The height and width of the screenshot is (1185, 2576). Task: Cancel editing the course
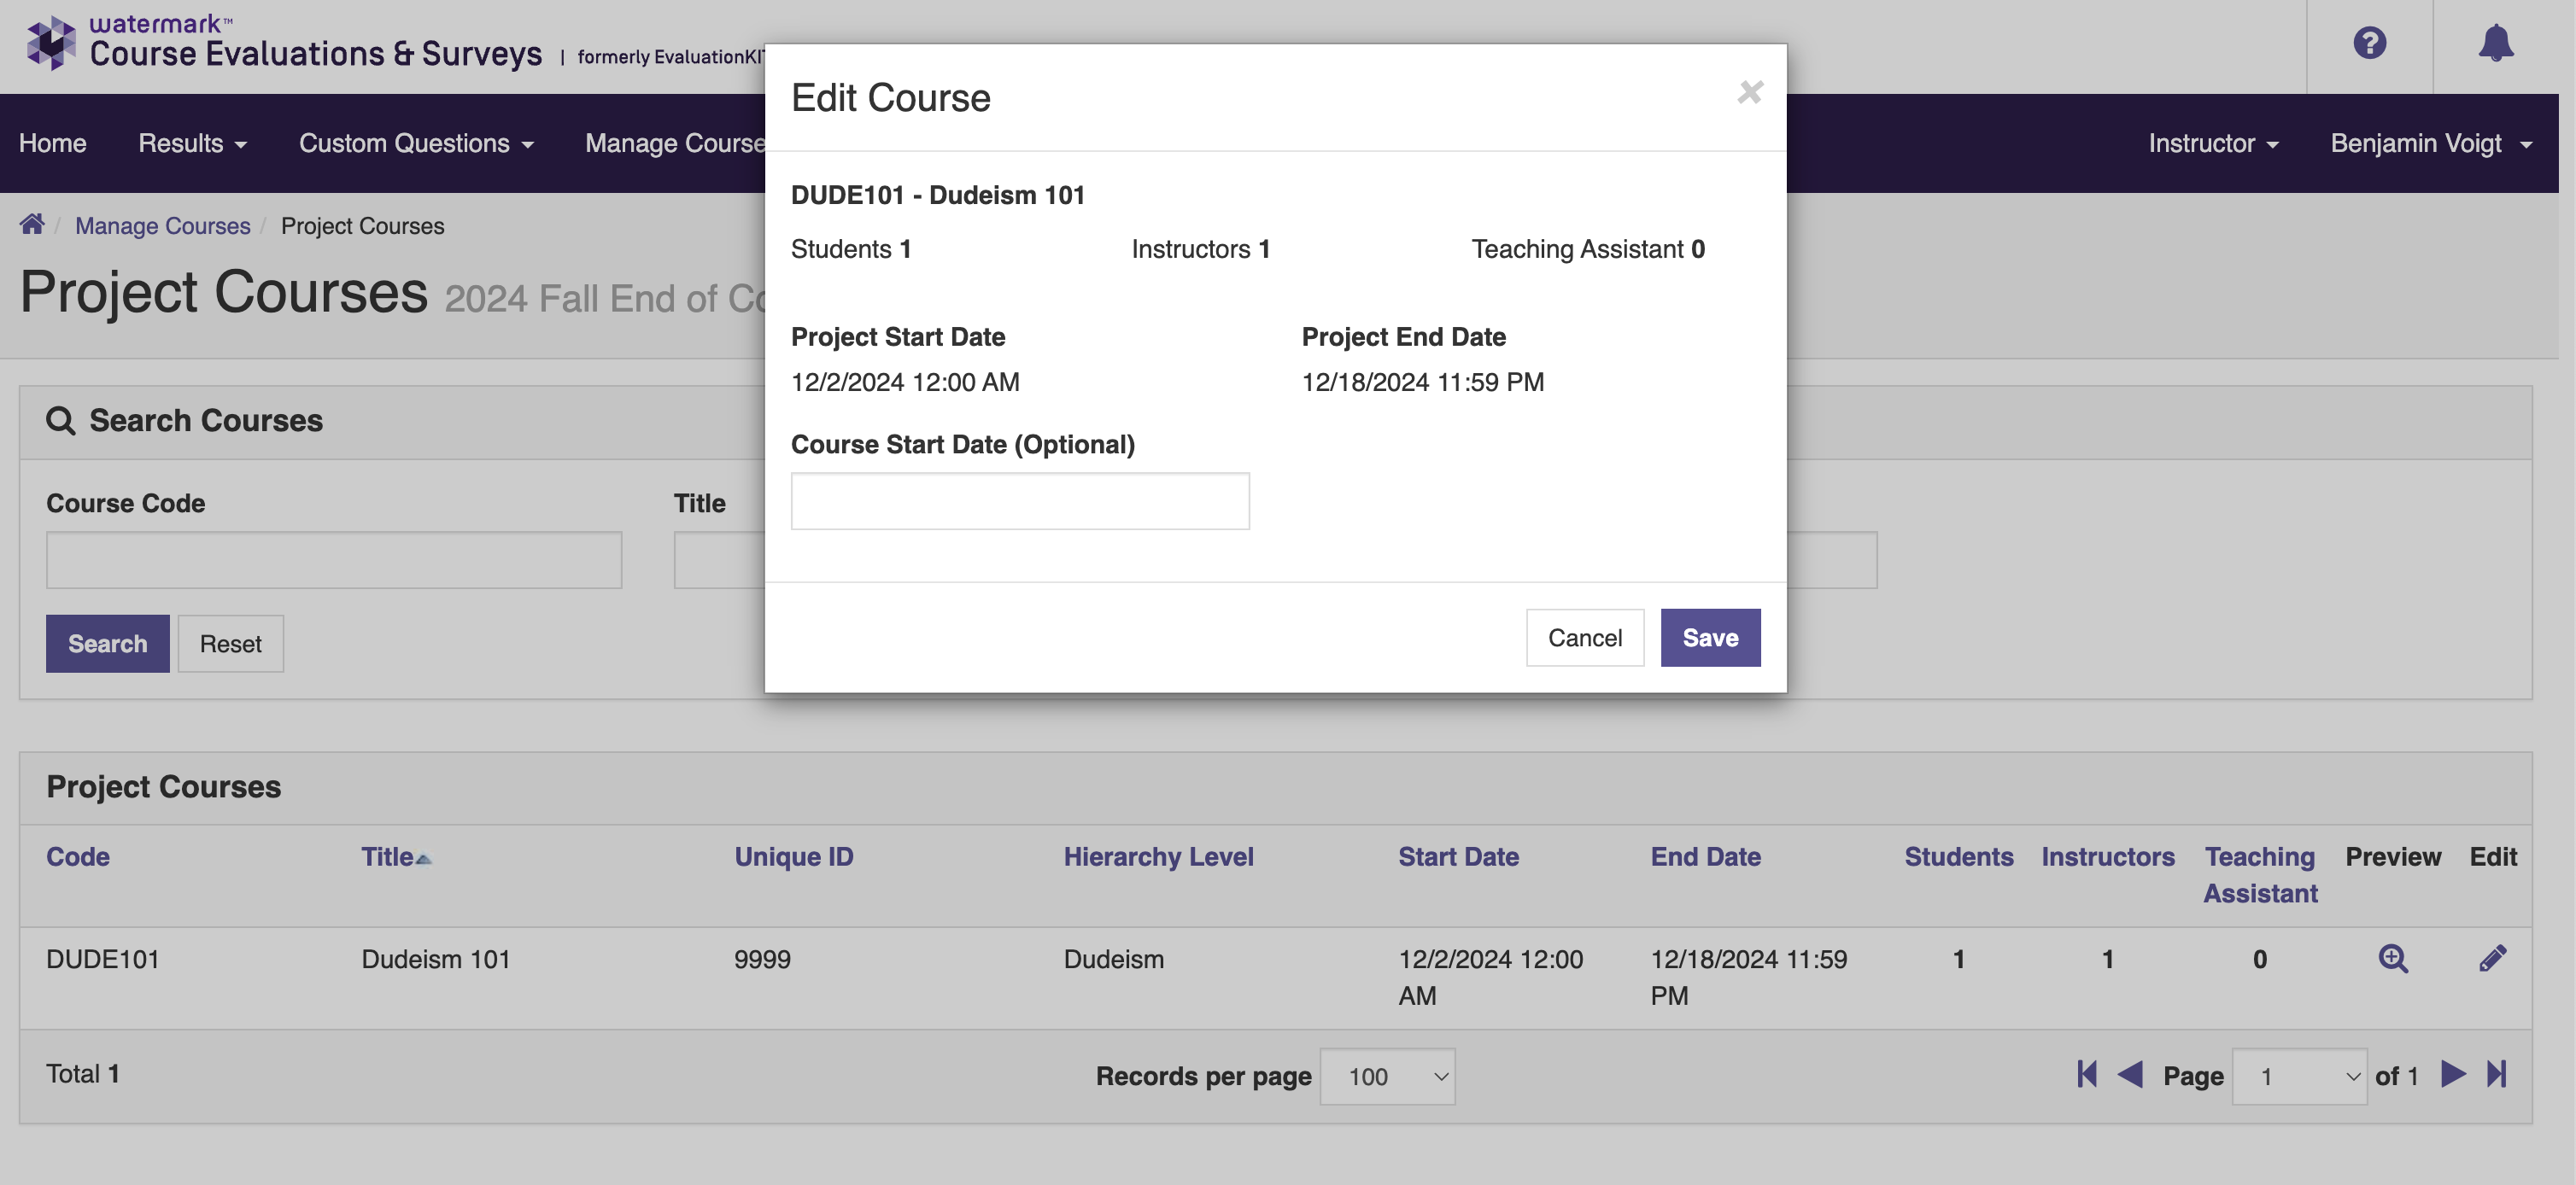point(1584,638)
